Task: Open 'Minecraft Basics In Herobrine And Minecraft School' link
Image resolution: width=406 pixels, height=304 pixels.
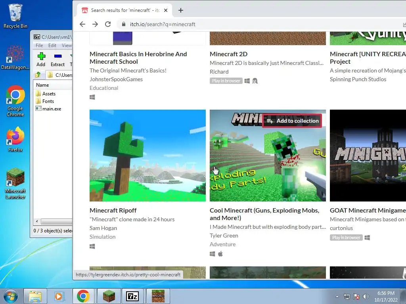Action: click(138, 58)
